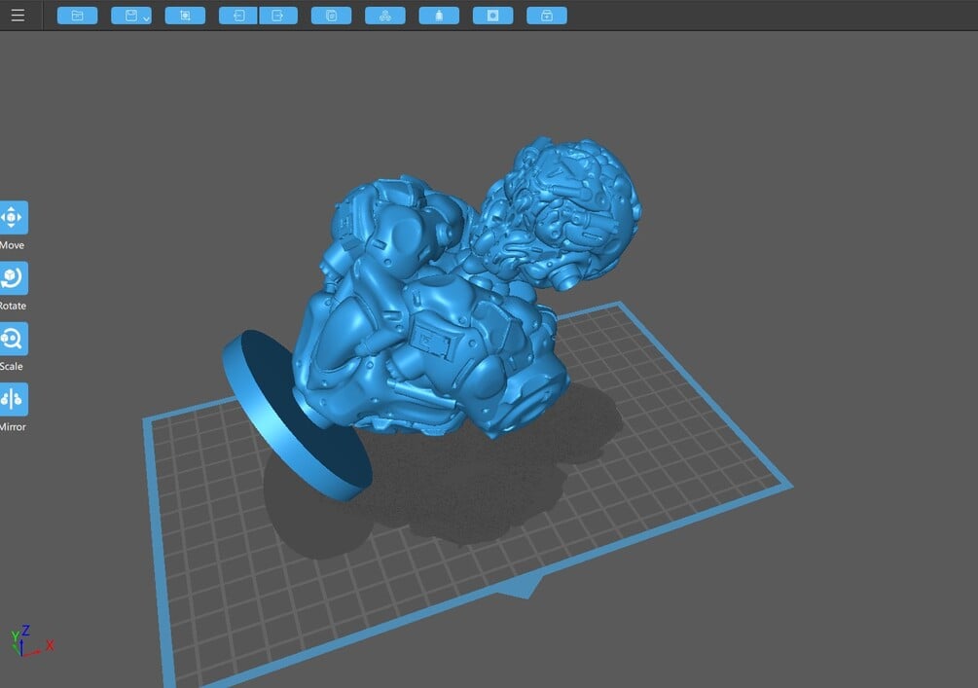Open the hamburger main menu
The height and width of the screenshot is (688, 978).
(x=18, y=15)
